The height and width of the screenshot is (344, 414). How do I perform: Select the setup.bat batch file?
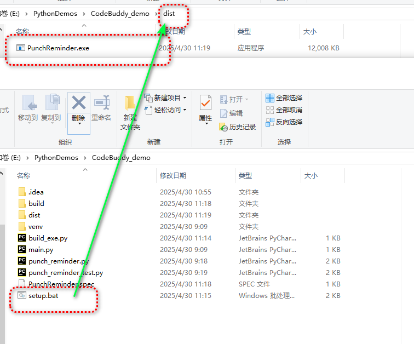[38, 295]
